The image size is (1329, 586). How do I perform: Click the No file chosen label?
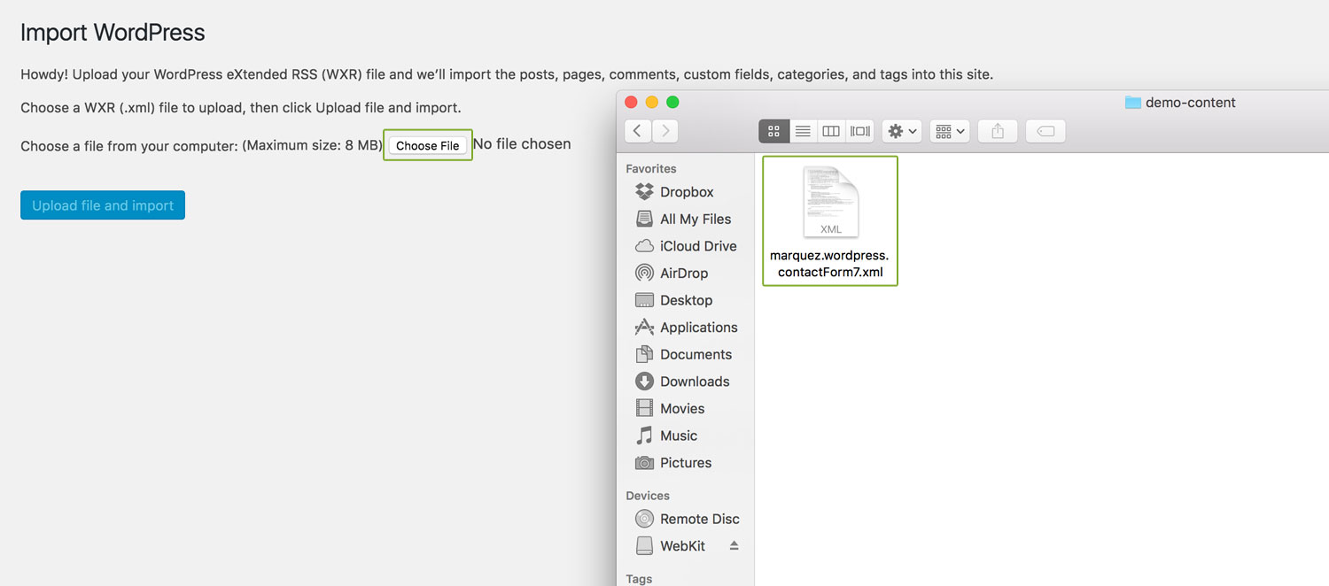522,143
